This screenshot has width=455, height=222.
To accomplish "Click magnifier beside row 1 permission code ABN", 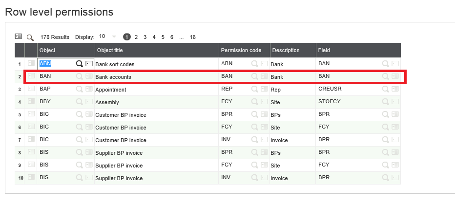I will [255, 64].
